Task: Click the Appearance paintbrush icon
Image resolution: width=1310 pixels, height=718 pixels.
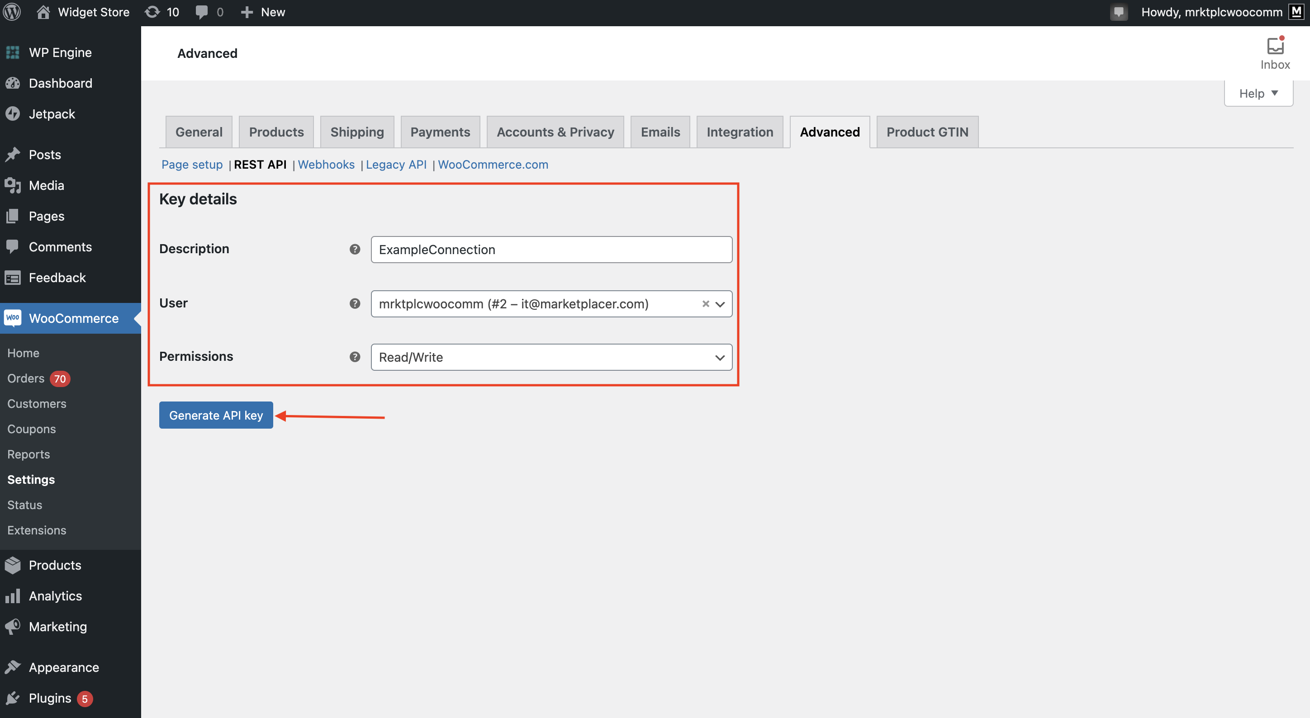Action: 13,667
